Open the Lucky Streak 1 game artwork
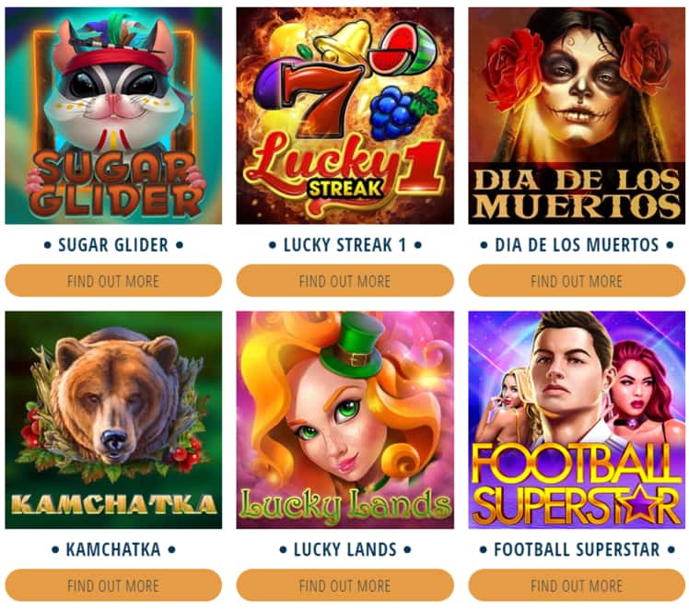Screen dimensions: 689x610 (x=344, y=115)
